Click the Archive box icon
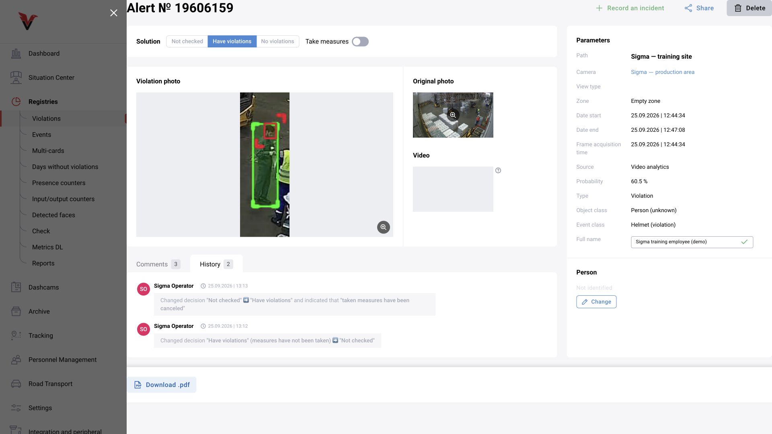 point(16,311)
